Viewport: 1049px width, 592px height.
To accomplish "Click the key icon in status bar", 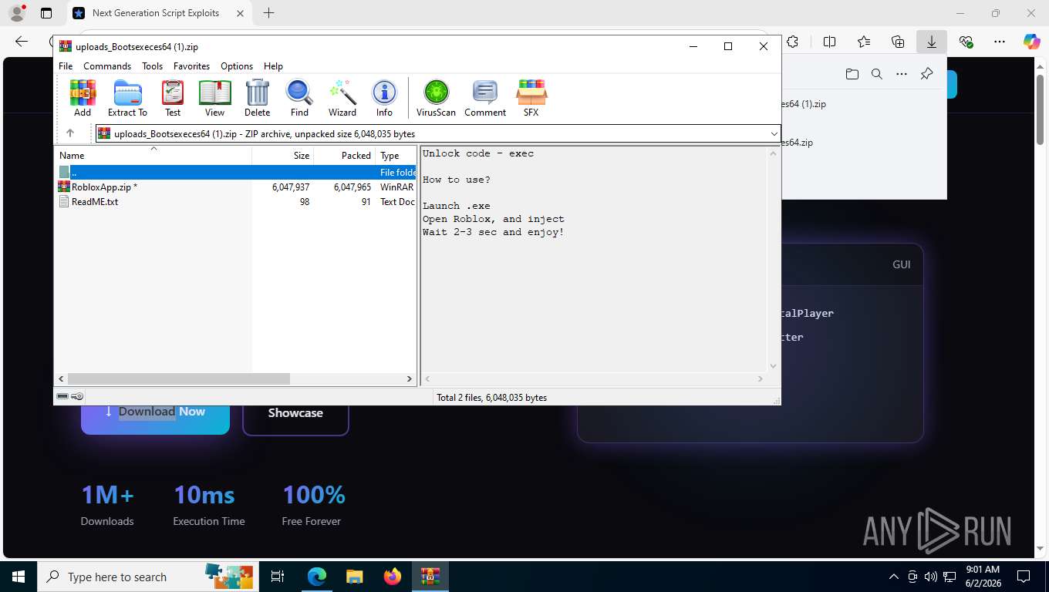I will tap(77, 396).
